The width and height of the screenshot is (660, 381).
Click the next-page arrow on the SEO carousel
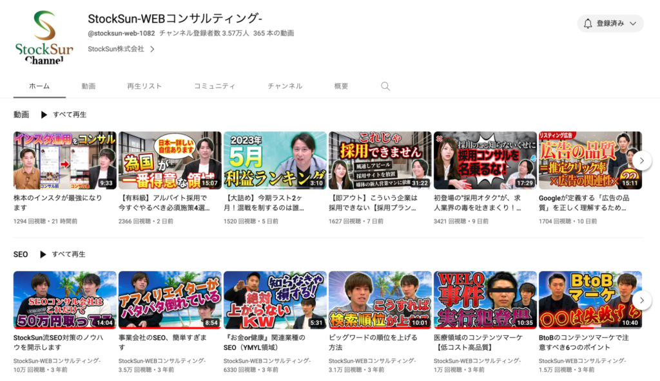pyautogui.click(x=643, y=300)
